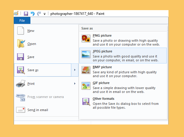Click the PNG description about high quality
This screenshot has height=137, width=184.
click(126, 43)
